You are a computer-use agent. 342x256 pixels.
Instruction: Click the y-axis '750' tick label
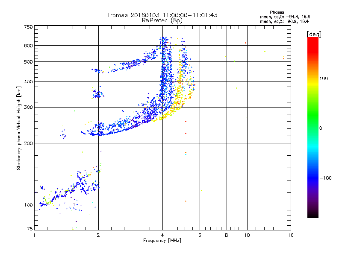click(x=28, y=27)
